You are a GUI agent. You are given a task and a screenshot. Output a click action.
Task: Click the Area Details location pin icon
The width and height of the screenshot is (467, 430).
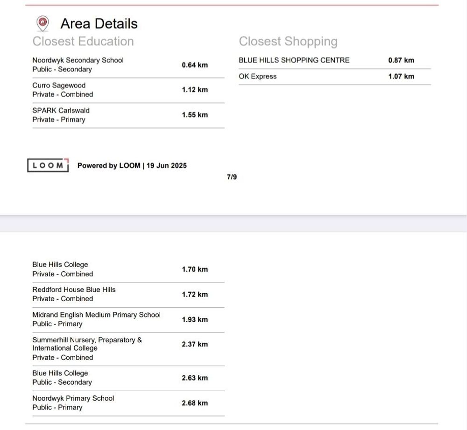tap(42, 23)
